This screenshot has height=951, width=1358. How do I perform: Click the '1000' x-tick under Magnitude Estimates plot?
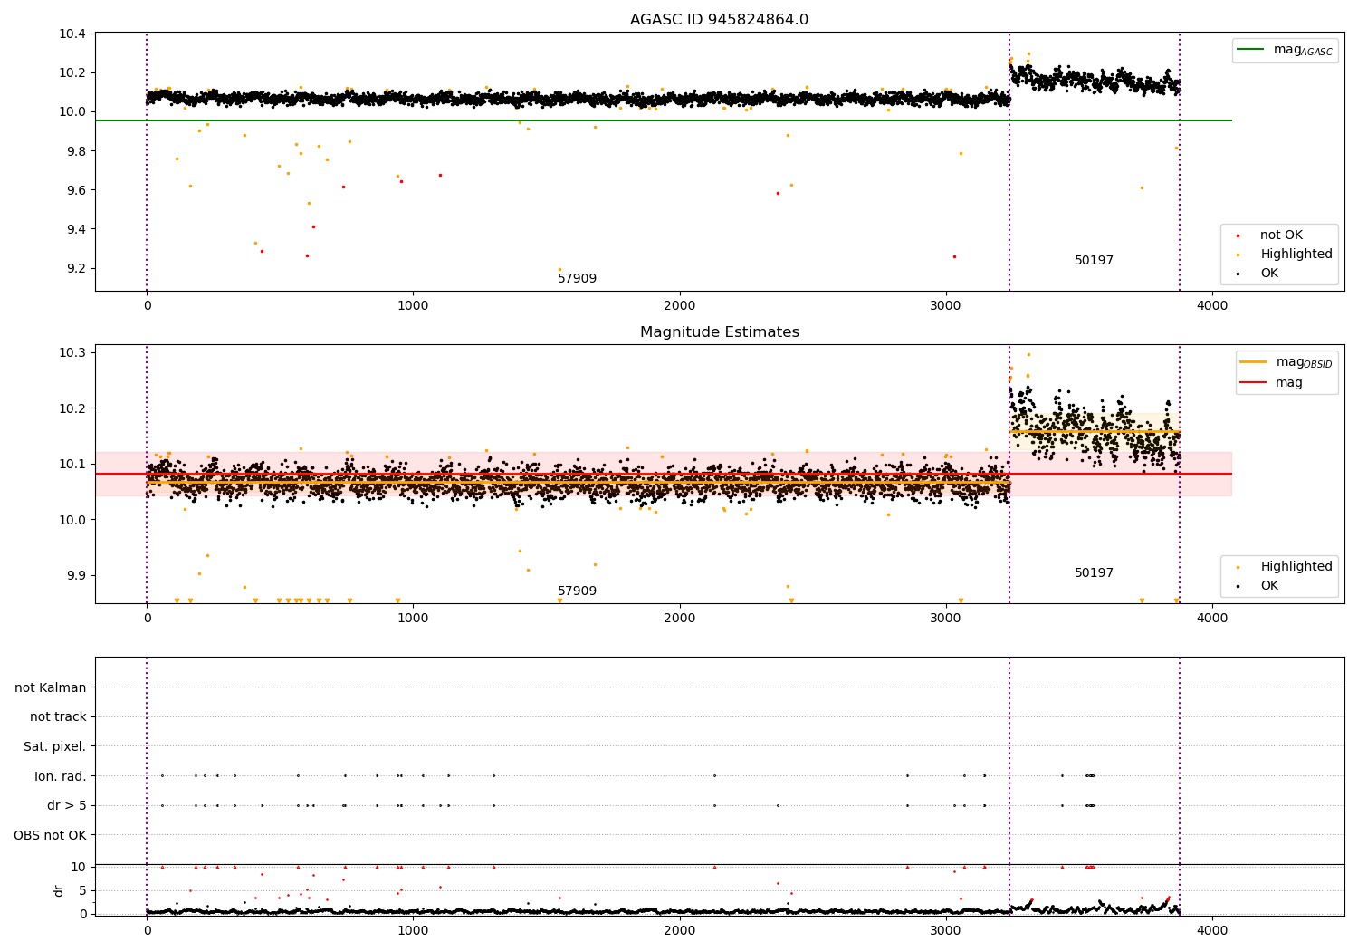[x=413, y=619]
